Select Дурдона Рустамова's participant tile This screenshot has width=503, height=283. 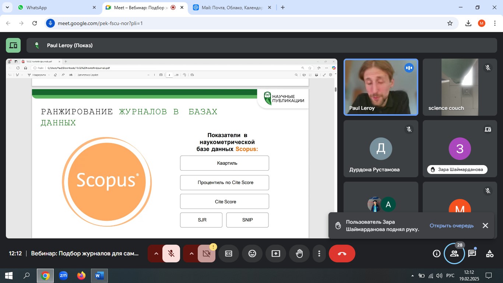[x=381, y=149]
